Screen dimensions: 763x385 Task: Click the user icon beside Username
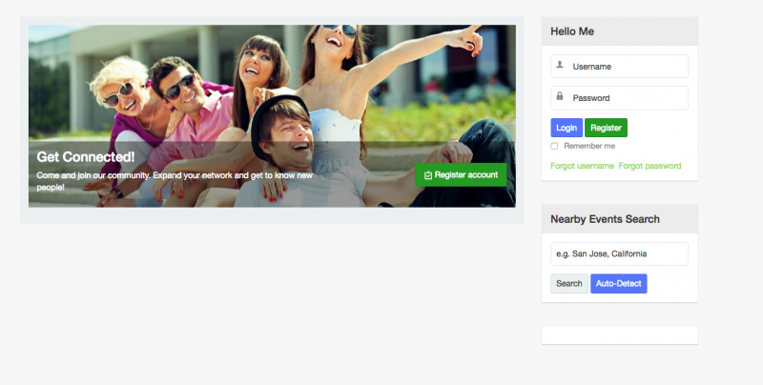coord(560,65)
